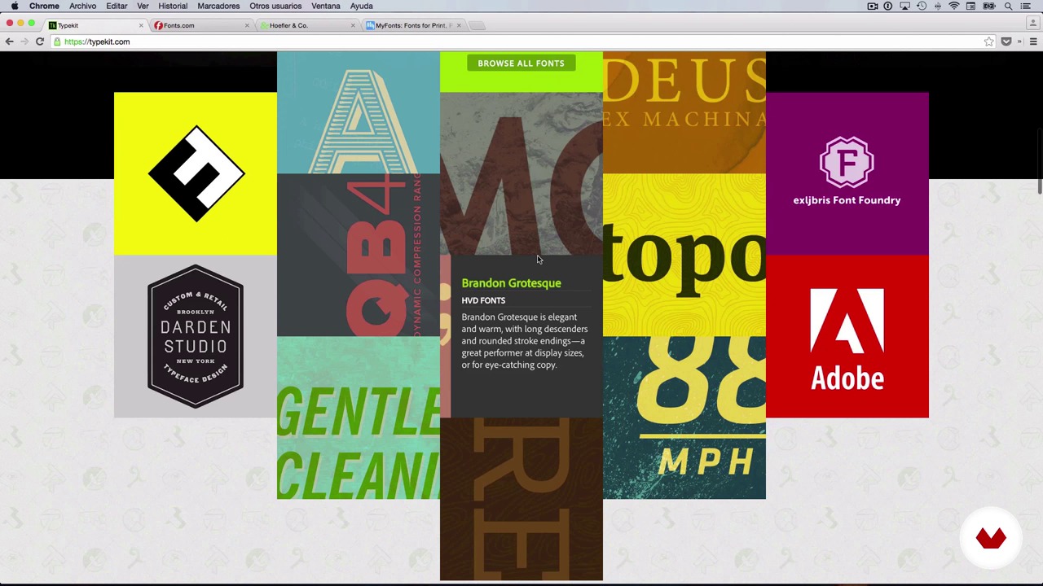Open the Ayuda menu
Screen dimensions: 1043x586
click(361, 6)
